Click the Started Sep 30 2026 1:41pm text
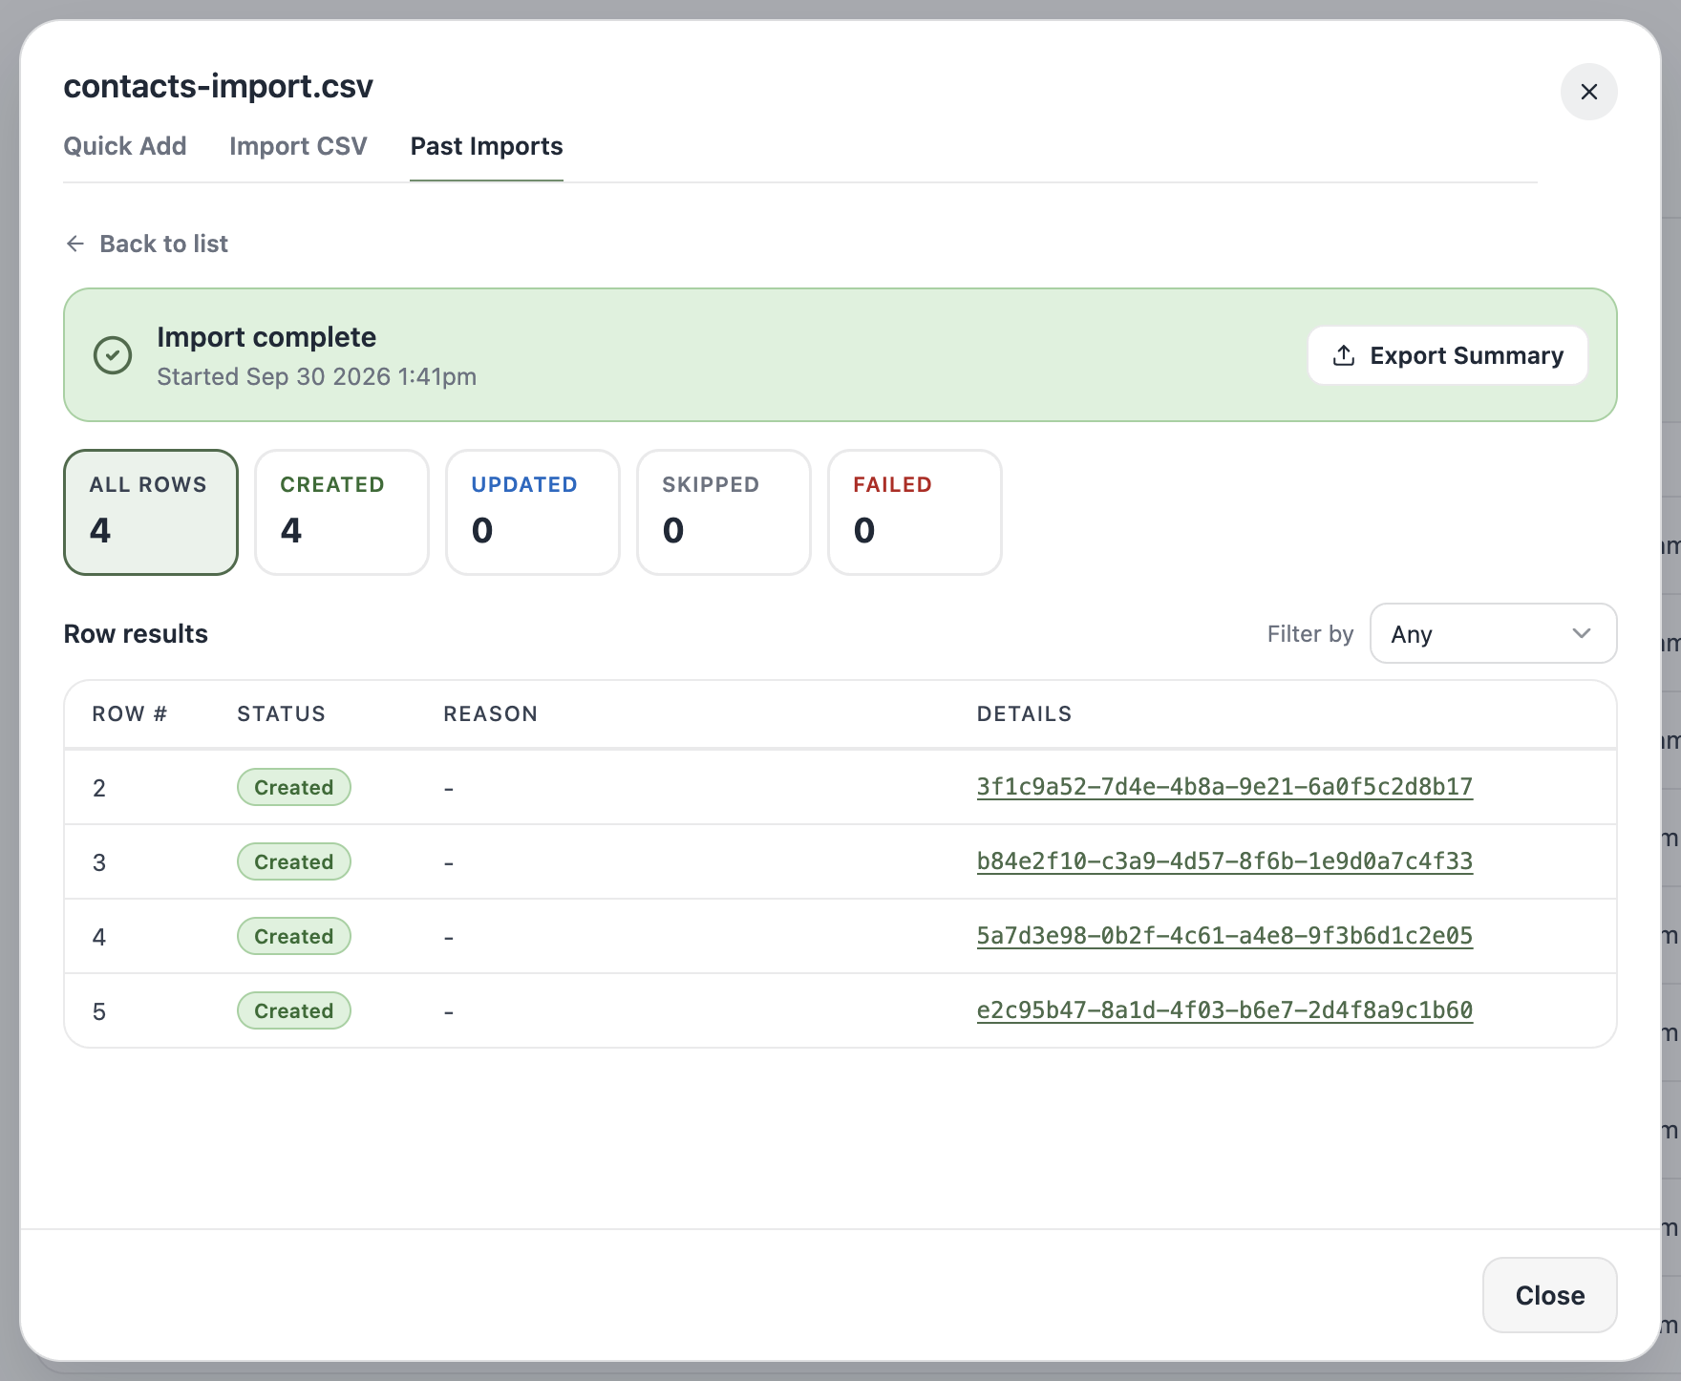 (316, 376)
